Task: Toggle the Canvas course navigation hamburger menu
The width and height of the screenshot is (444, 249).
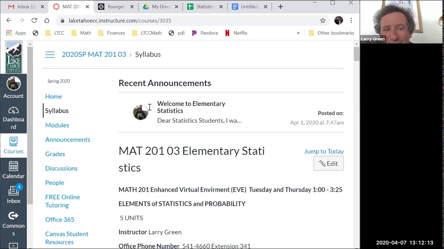Action: point(50,55)
